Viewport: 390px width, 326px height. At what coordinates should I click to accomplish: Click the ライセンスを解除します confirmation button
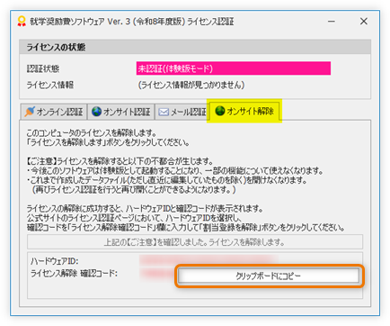click(195, 242)
